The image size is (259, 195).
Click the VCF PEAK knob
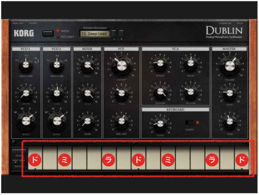coord(122,93)
